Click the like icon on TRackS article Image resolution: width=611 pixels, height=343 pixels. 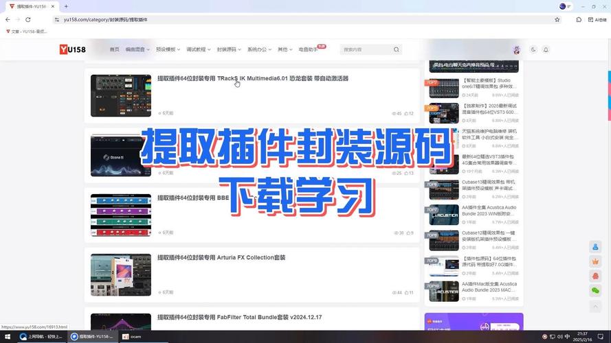pyautogui.click(x=406, y=114)
